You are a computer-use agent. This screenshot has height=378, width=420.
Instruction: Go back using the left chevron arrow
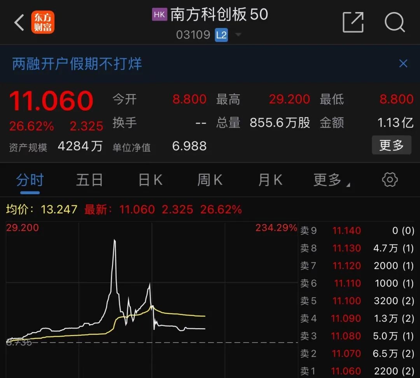(x=19, y=23)
